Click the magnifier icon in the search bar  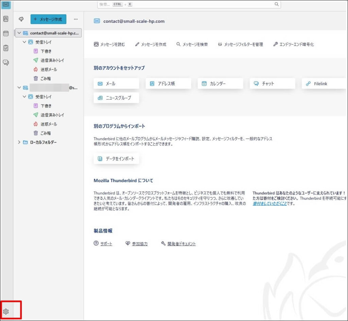(x=277, y=4)
